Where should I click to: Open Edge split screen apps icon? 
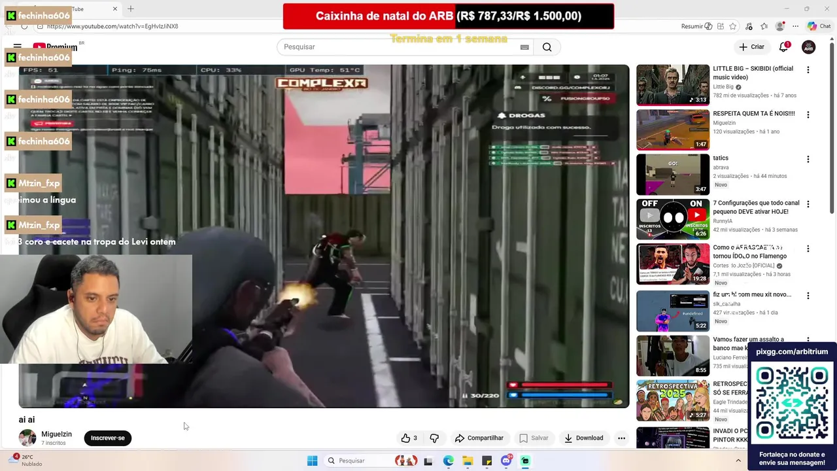tap(720, 26)
